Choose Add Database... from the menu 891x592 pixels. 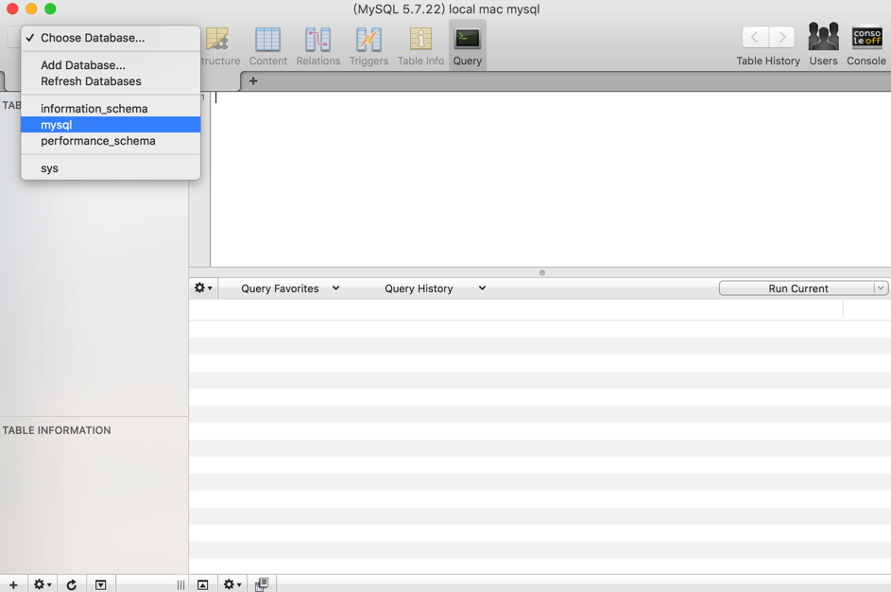point(111,65)
